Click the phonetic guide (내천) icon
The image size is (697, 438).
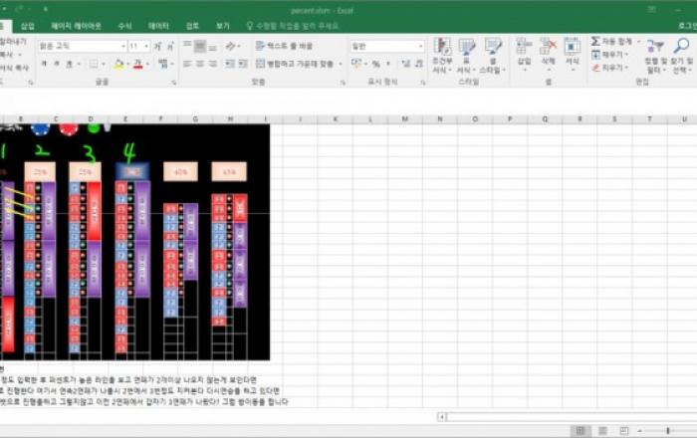(x=163, y=64)
